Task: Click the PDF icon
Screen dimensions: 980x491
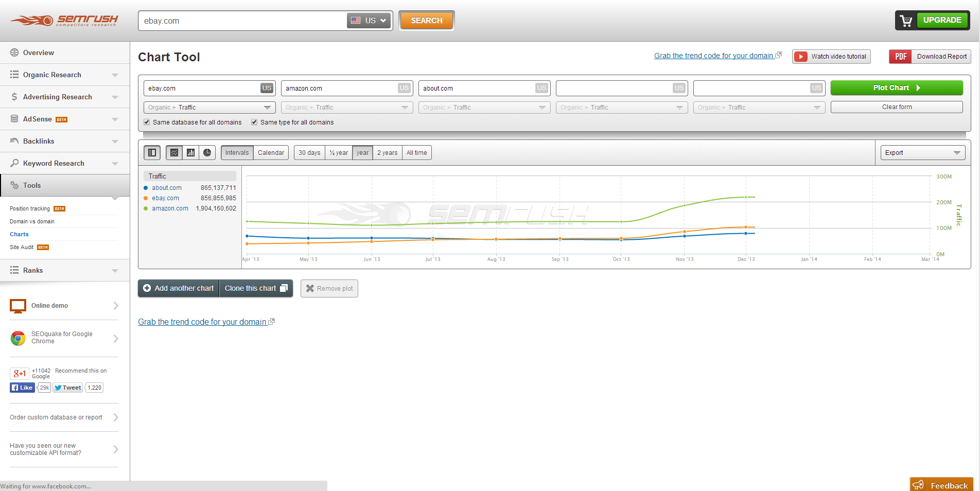Action: (900, 57)
